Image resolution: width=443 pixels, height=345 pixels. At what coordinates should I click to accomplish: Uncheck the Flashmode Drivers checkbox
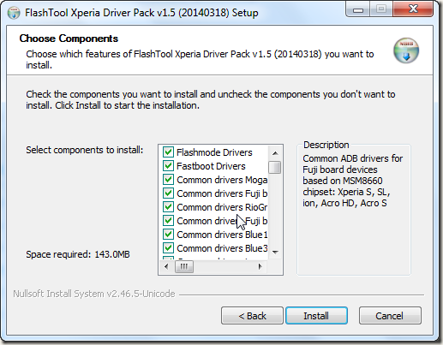168,152
